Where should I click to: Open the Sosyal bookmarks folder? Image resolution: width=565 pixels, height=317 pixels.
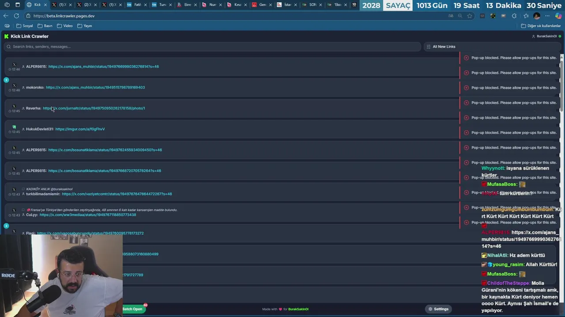[25, 26]
